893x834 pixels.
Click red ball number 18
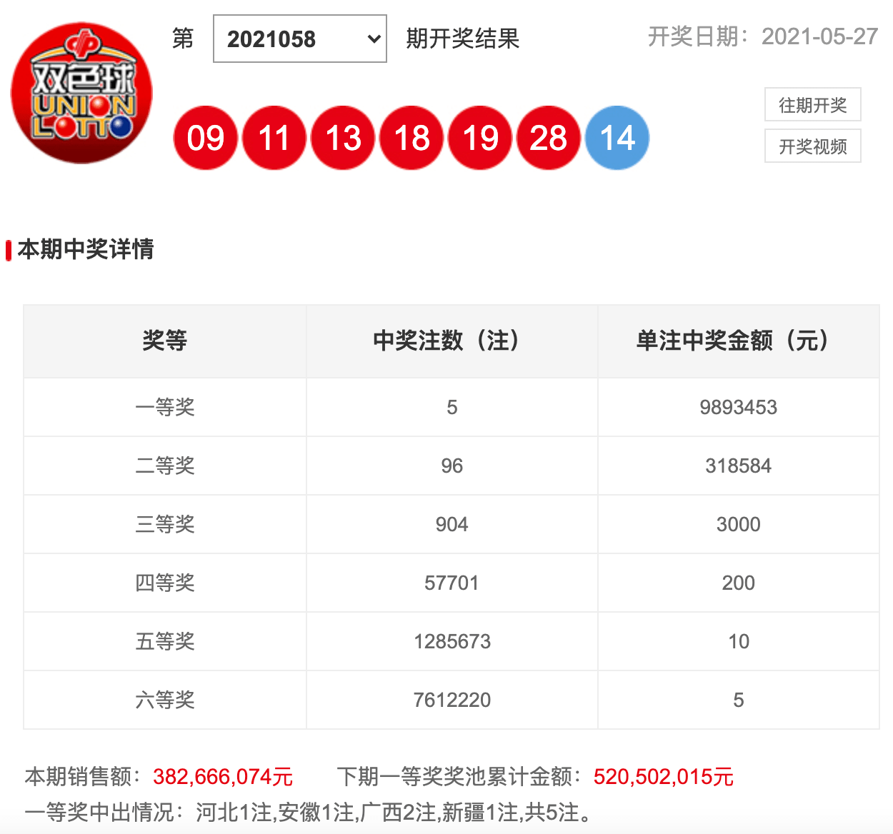pos(411,138)
